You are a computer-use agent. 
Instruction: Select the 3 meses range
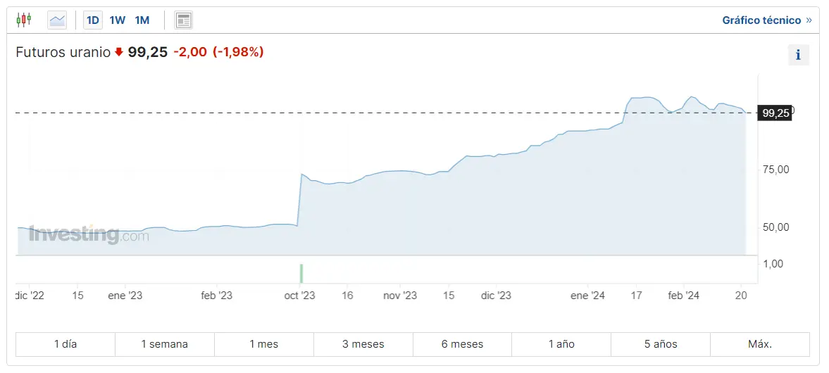[x=363, y=344]
